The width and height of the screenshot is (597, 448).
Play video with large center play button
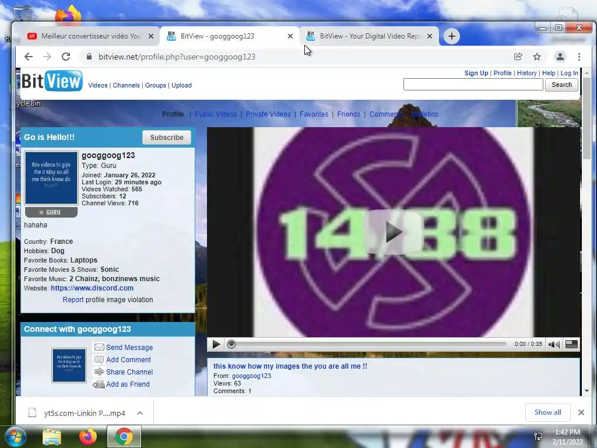394,232
